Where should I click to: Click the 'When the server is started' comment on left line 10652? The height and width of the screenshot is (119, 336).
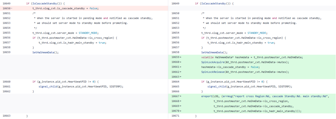[x=93, y=18]
